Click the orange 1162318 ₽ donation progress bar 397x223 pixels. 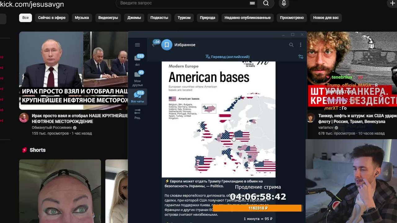tap(257, 208)
